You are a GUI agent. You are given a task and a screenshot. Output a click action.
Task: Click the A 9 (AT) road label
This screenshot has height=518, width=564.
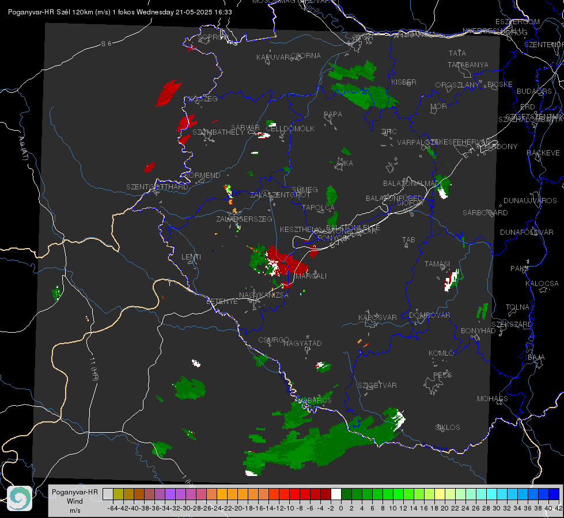[23, 148]
